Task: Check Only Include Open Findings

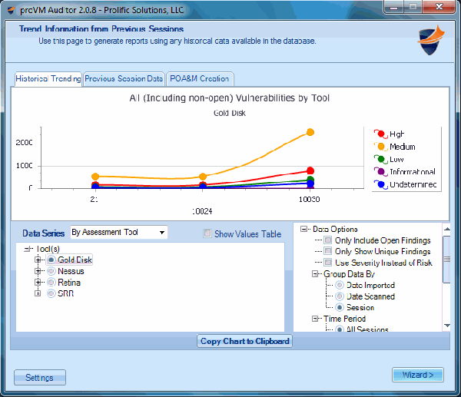Action: (x=328, y=240)
